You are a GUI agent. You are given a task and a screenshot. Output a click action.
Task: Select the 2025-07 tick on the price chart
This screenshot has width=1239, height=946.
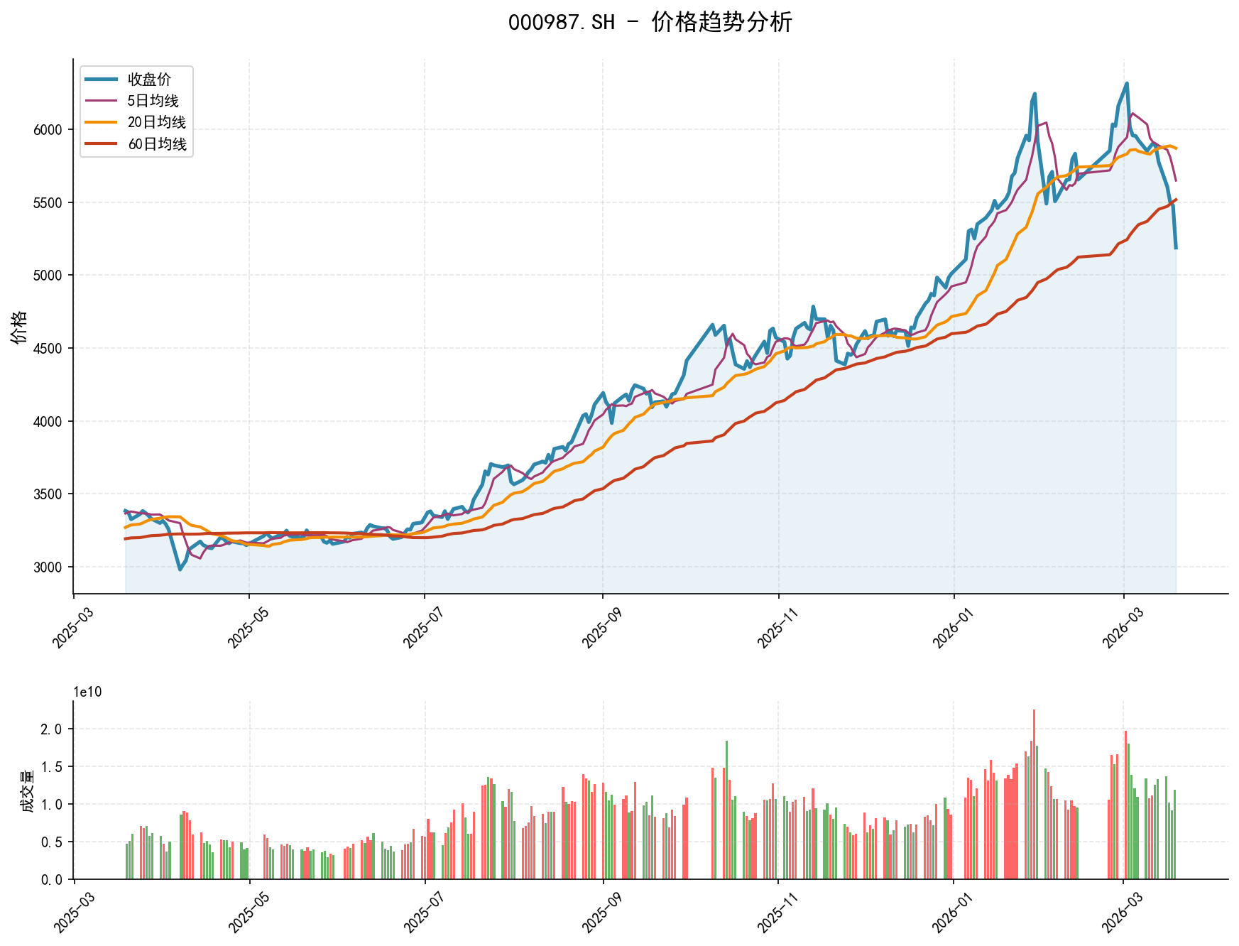point(422,627)
